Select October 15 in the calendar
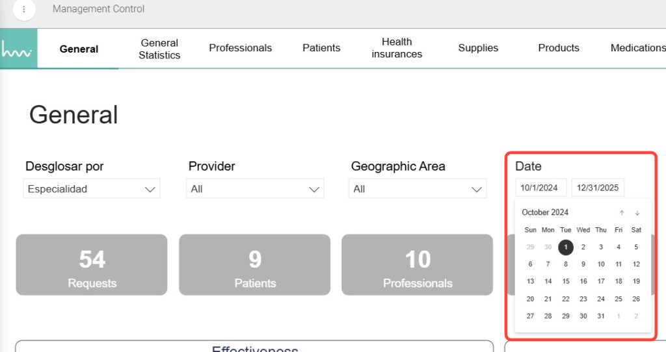666x352 pixels. (566, 281)
